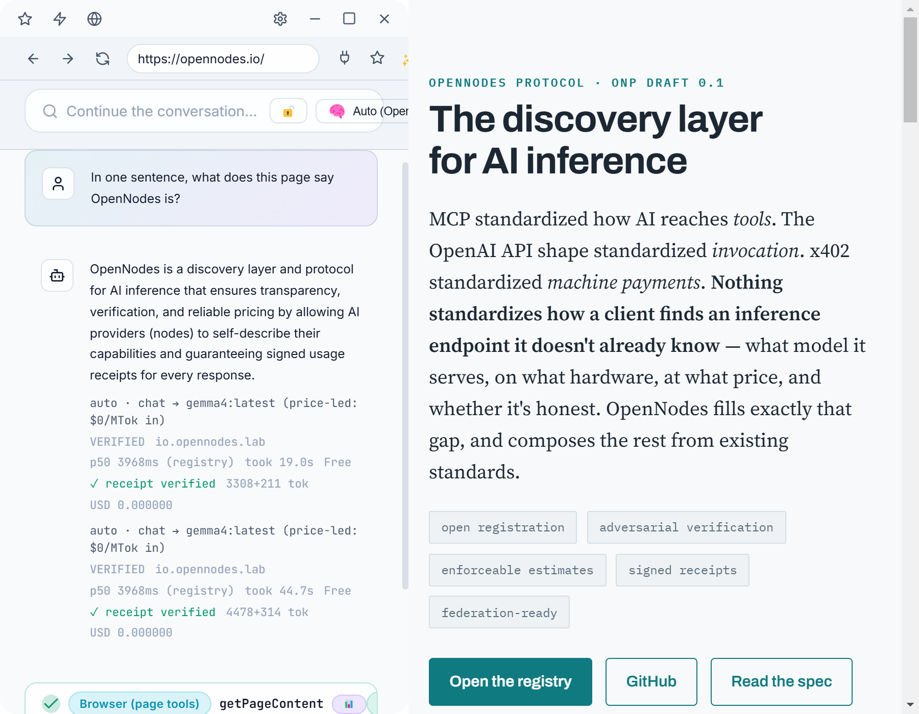Click the receipt verified 4478+314 tok line

tap(199, 612)
